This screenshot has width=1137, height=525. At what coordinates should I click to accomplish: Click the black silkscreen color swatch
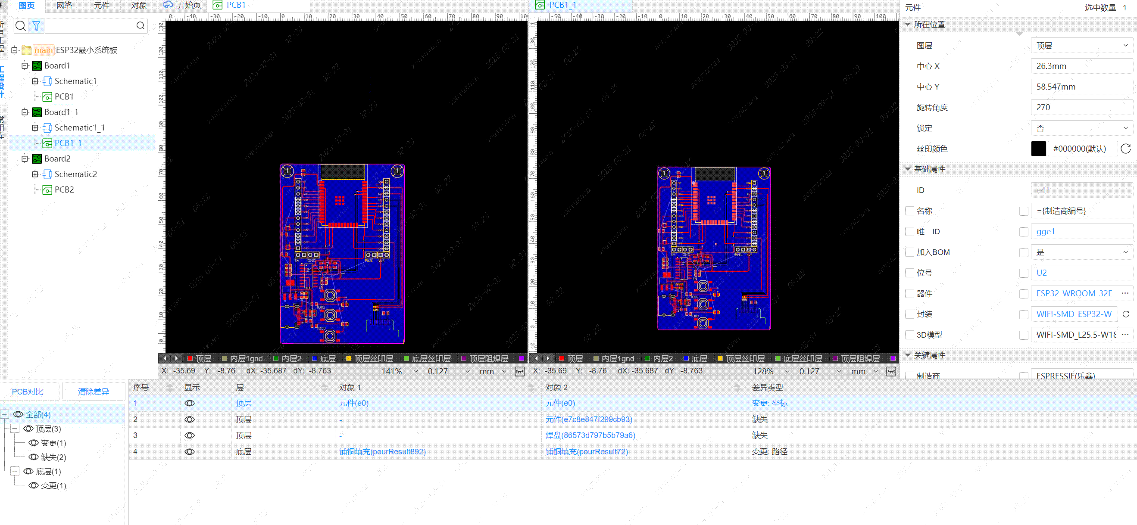[x=1038, y=149]
